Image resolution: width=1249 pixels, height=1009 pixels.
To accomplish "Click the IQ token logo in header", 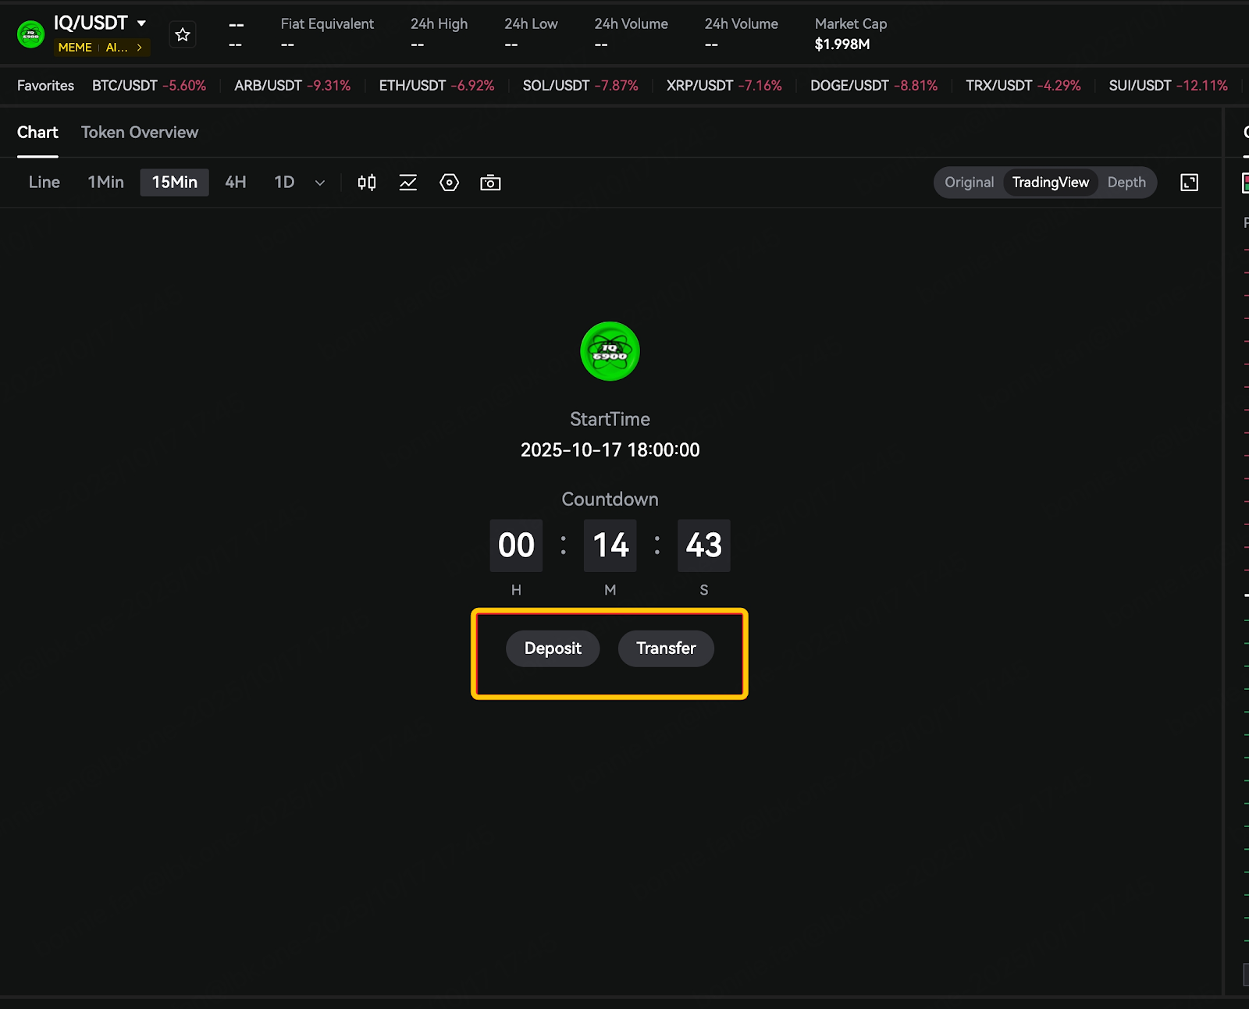I will pos(31,34).
